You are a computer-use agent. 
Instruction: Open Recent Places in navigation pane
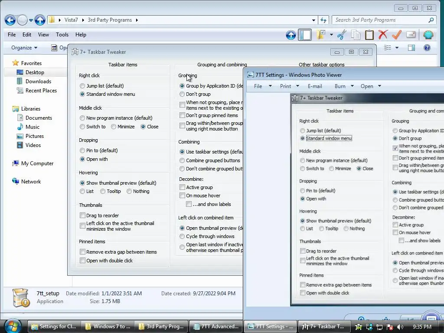point(41,90)
